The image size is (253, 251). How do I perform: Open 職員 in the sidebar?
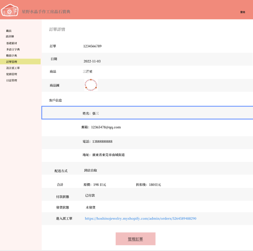9,31
